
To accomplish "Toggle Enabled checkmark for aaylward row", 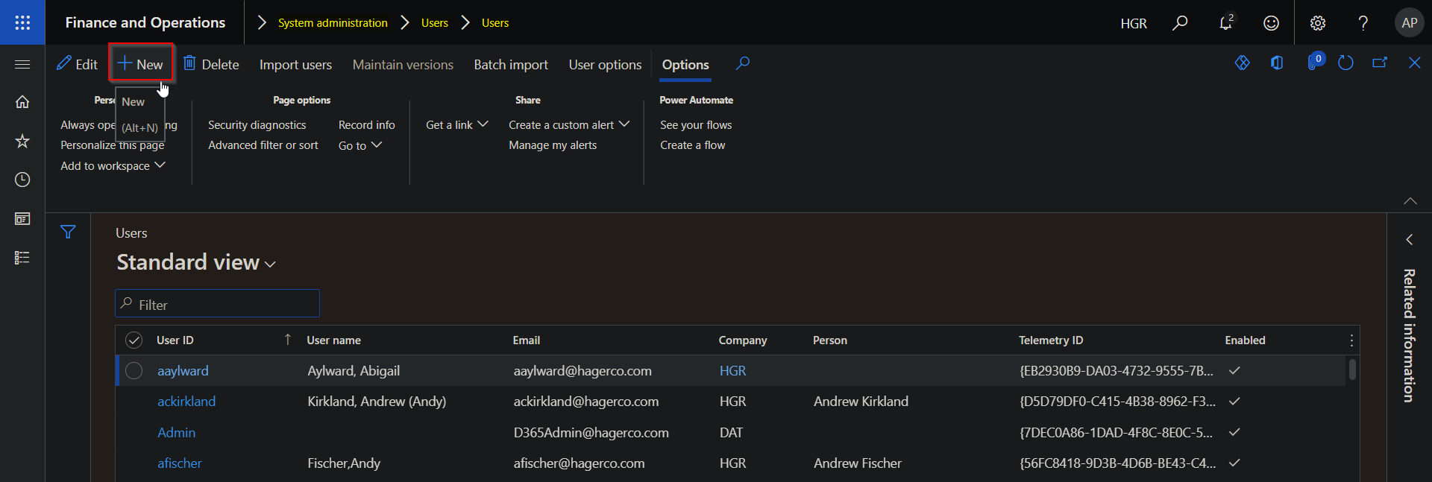I will (x=1234, y=370).
